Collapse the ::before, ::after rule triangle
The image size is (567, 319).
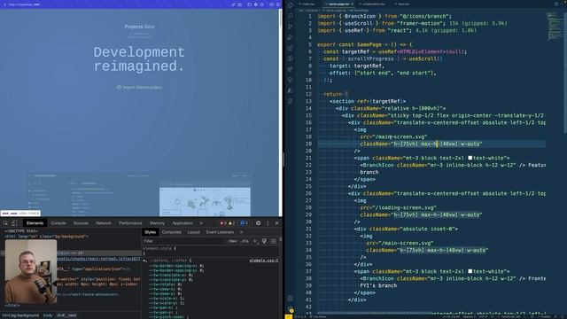pyautogui.click(x=144, y=261)
